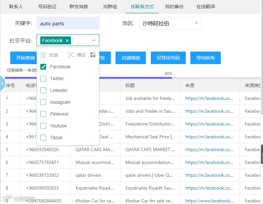263x204 pixels.
Task: Check the Instagram checkbox
Action: [x=43, y=102]
